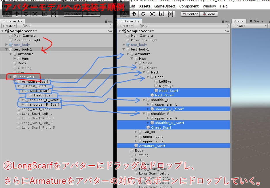This screenshot has height=188, width=270.
Task: Select the Move tool in left window
Action: pyautogui.click(x=16, y=14)
